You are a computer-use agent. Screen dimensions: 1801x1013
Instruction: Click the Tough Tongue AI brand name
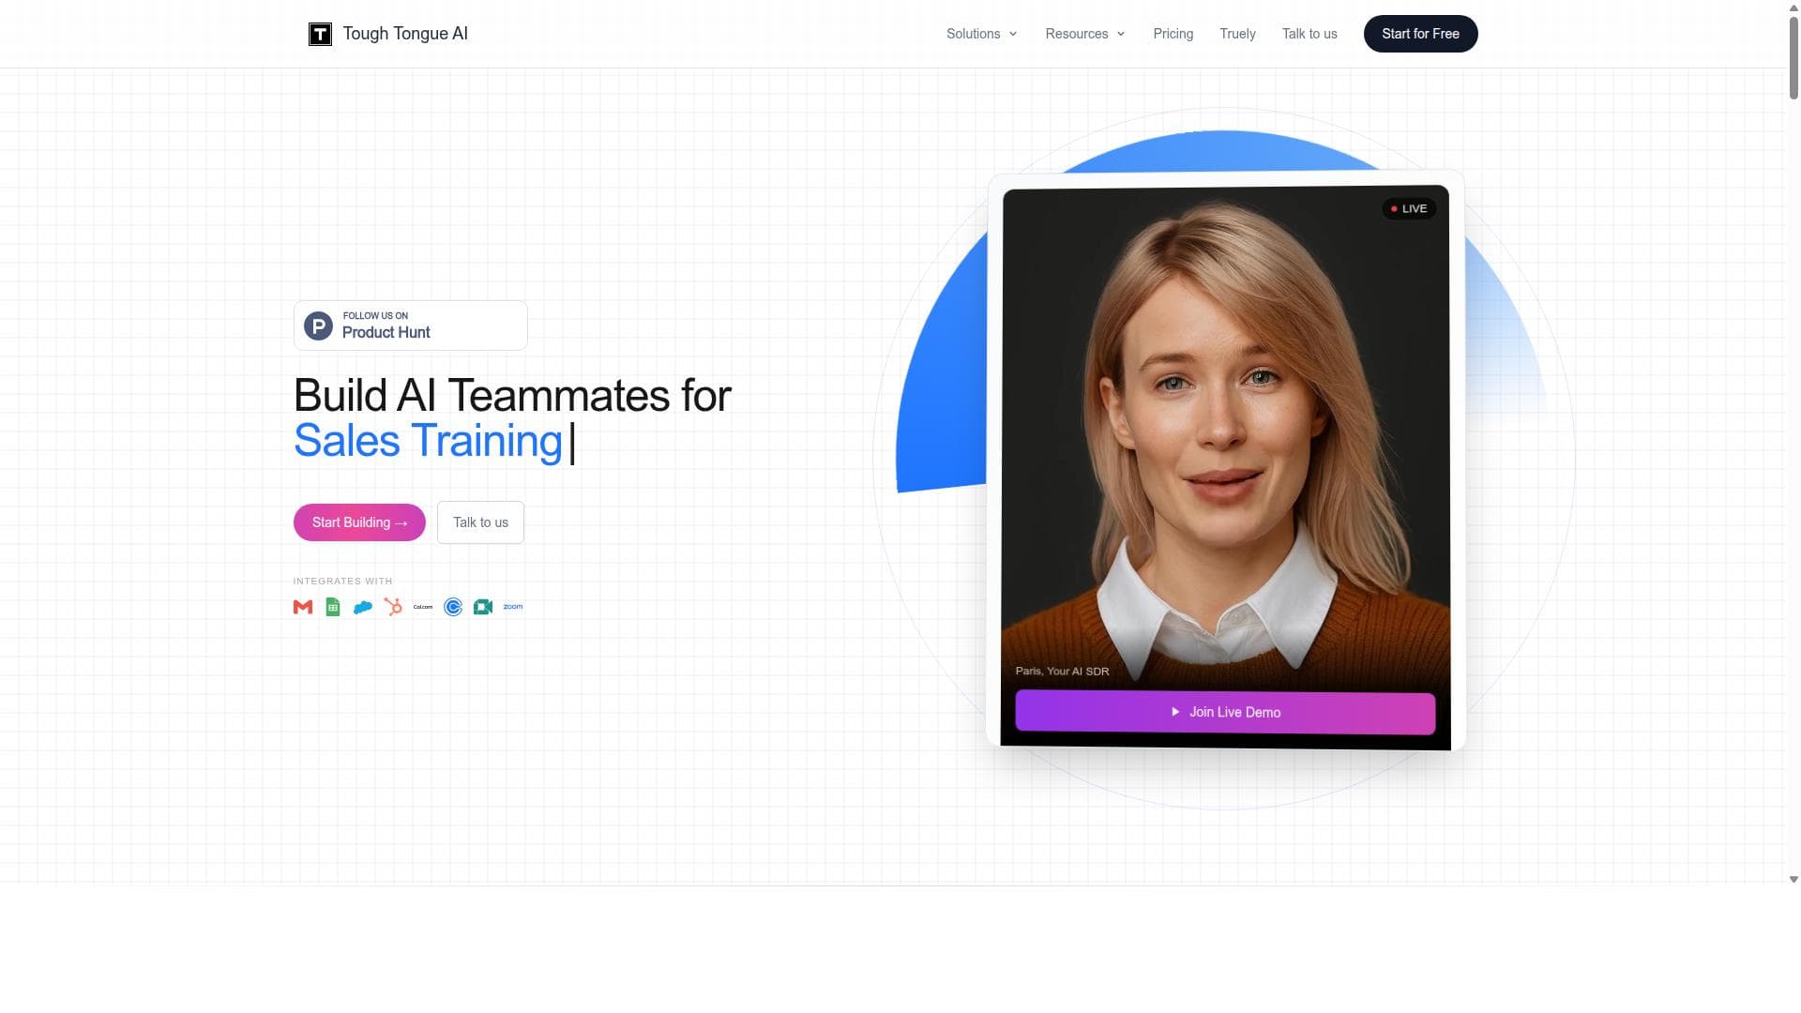pos(405,34)
